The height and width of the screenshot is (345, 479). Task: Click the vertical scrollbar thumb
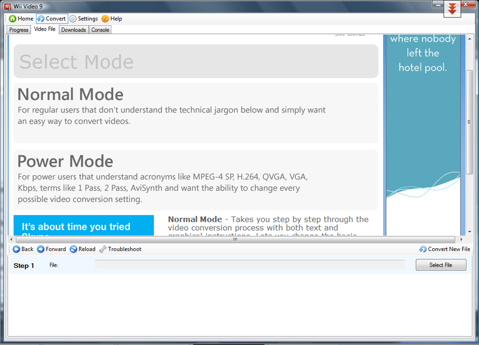[x=469, y=122]
